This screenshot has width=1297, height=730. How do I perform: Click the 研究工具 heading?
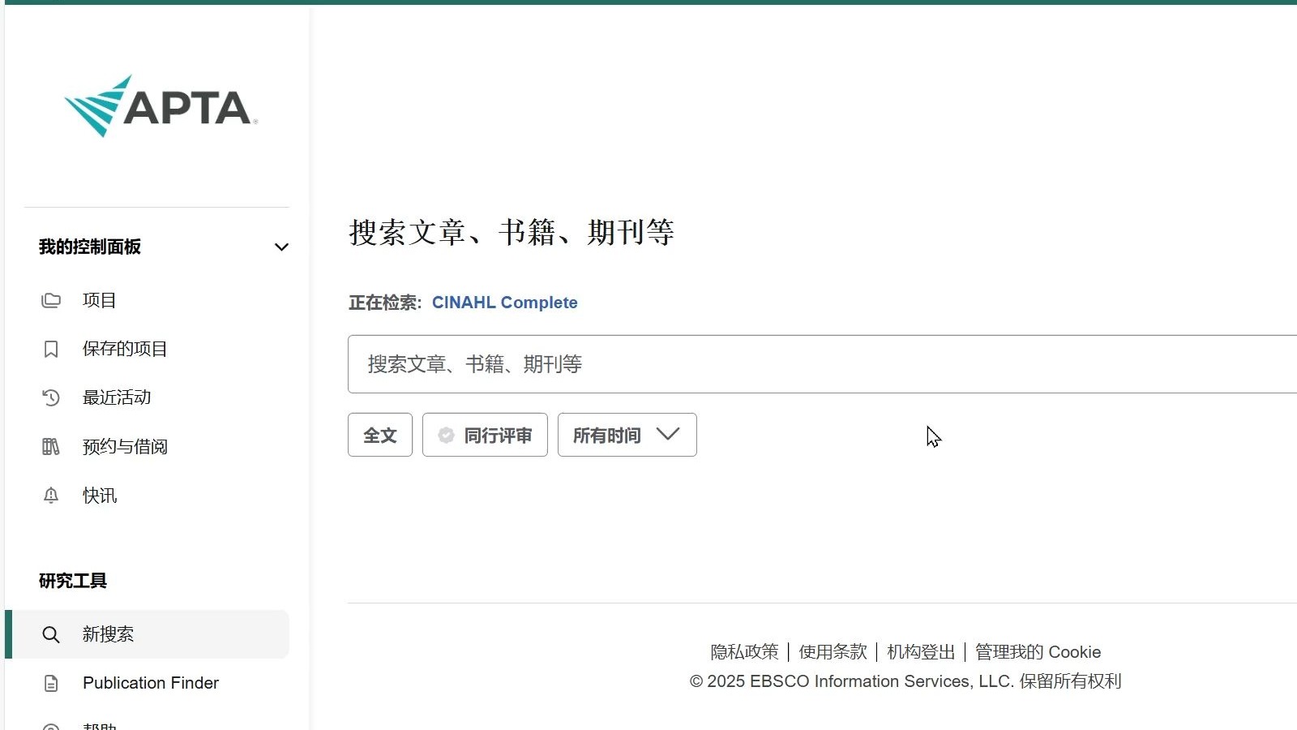[x=73, y=581]
